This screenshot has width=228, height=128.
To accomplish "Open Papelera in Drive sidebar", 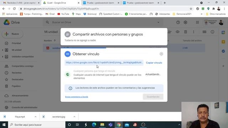I will point(16,86).
